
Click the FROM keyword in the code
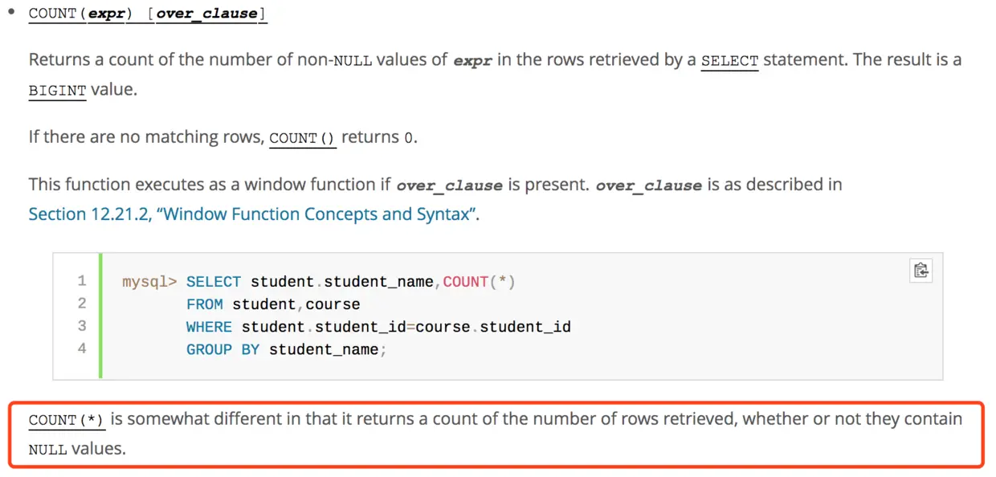tap(205, 304)
